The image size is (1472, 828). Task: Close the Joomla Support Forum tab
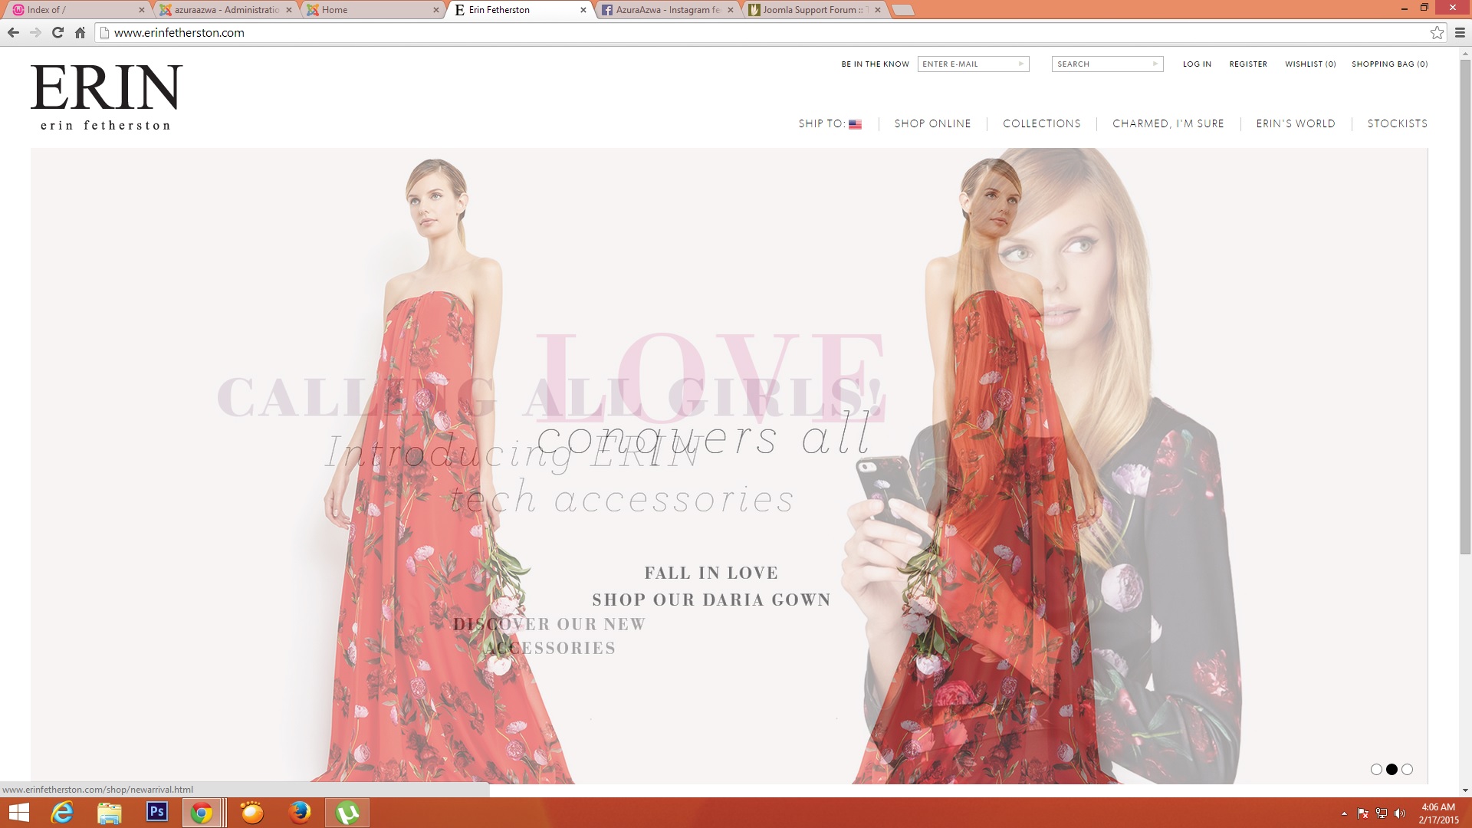tap(878, 10)
